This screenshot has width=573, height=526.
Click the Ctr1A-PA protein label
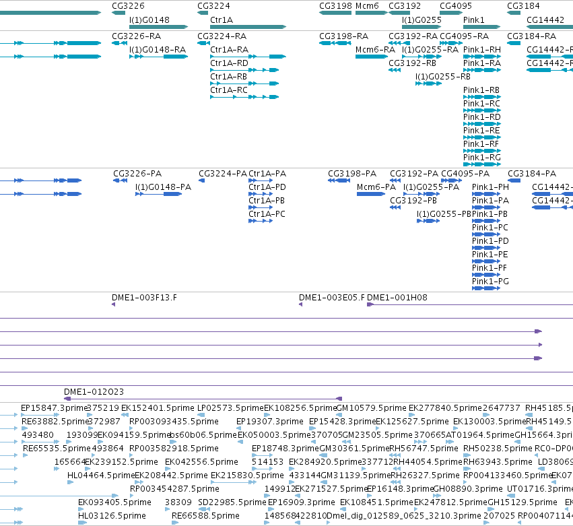(267, 173)
